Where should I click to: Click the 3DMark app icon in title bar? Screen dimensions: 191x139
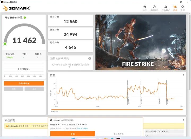pyautogui.click(x=2, y=2)
